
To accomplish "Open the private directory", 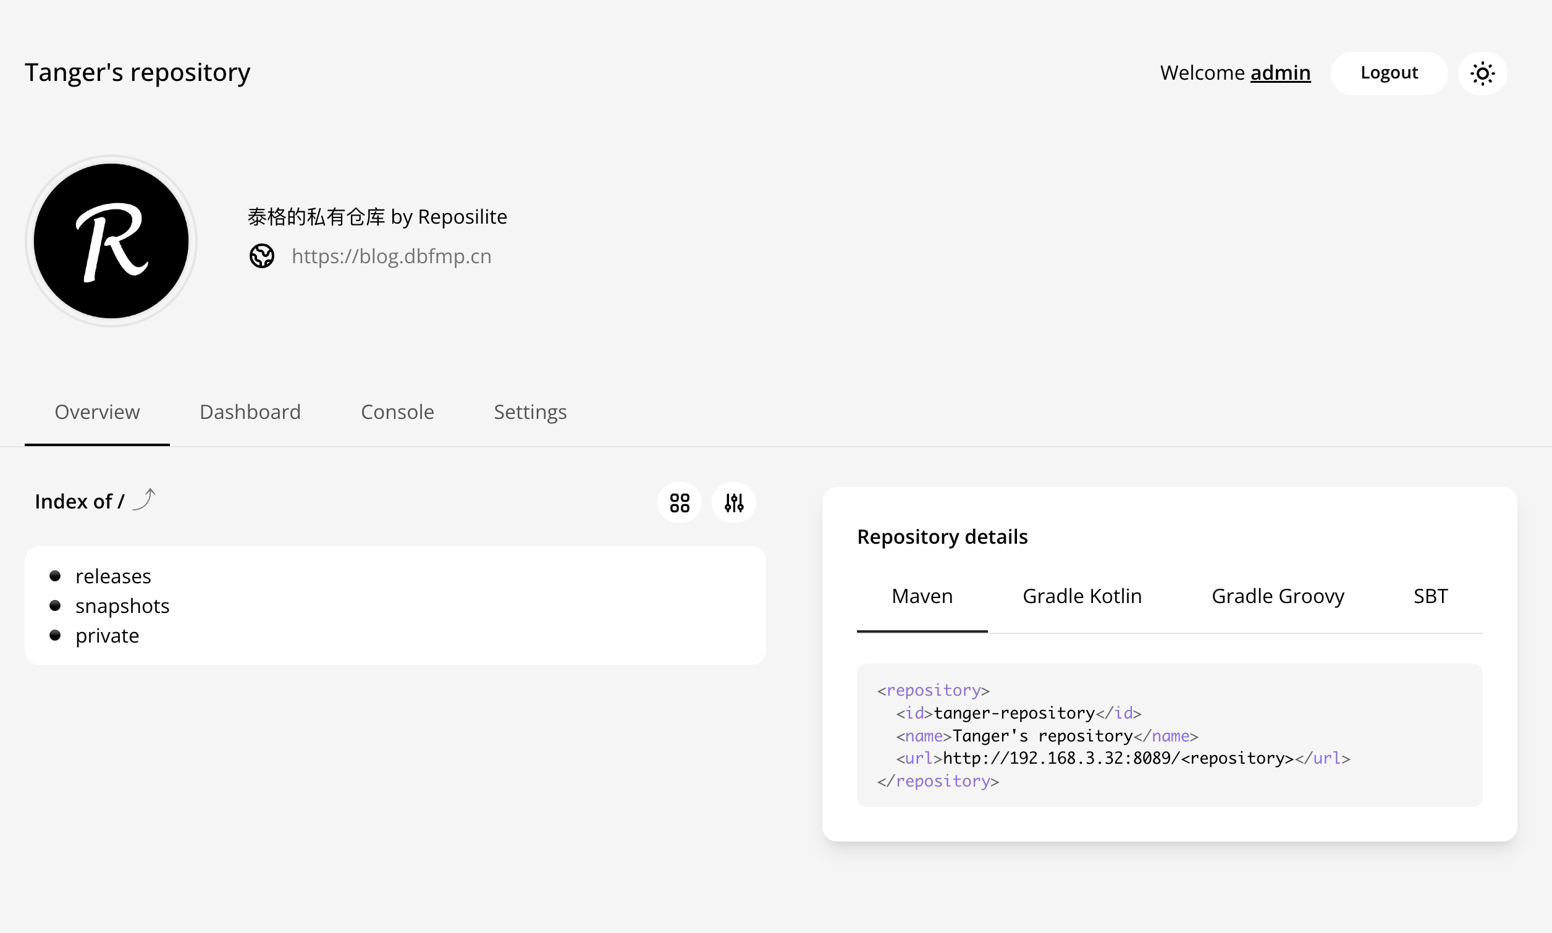I will [x=107, y=635].
